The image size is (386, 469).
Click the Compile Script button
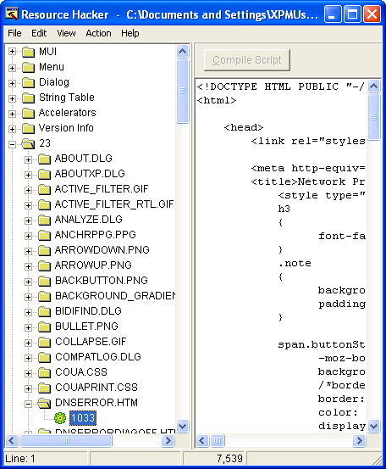[x=247, y=60]
